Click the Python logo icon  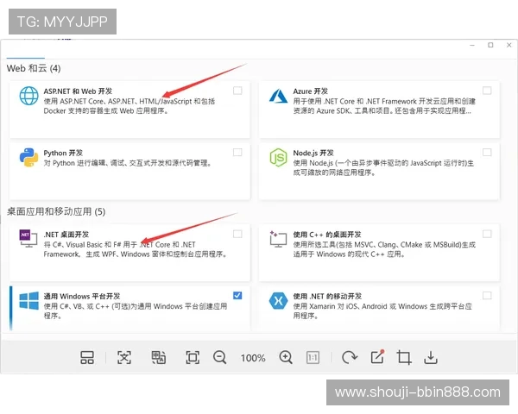28,157
